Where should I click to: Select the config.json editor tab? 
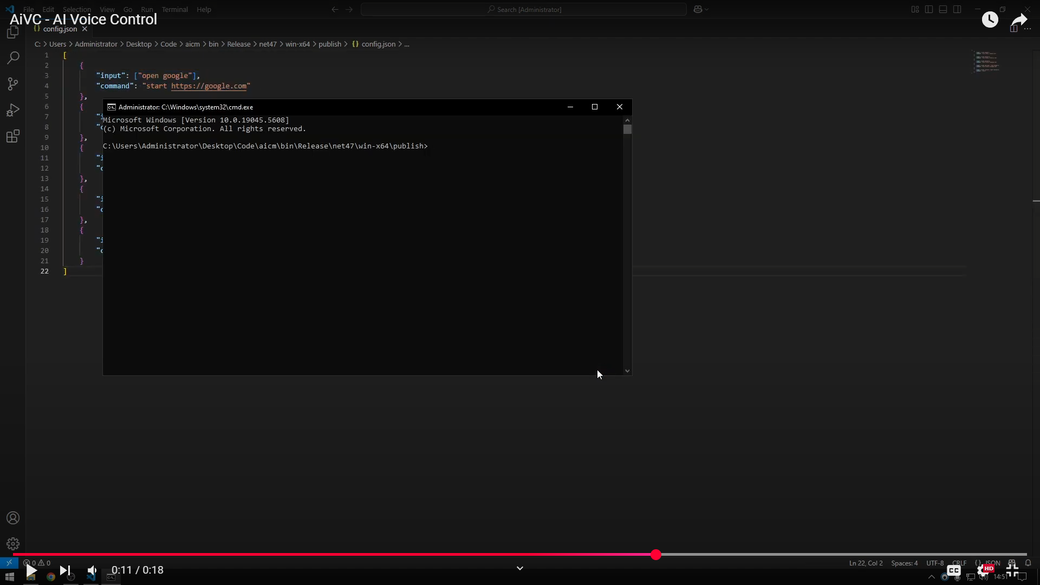[60, 29]
